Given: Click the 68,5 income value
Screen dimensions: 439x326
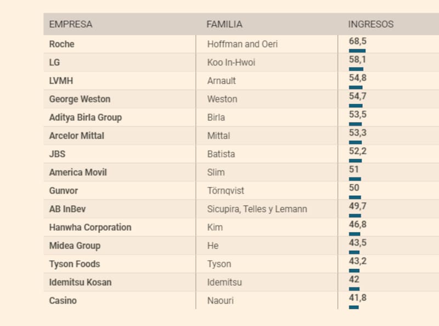Looking at the screenshot, I should point(357,41).
